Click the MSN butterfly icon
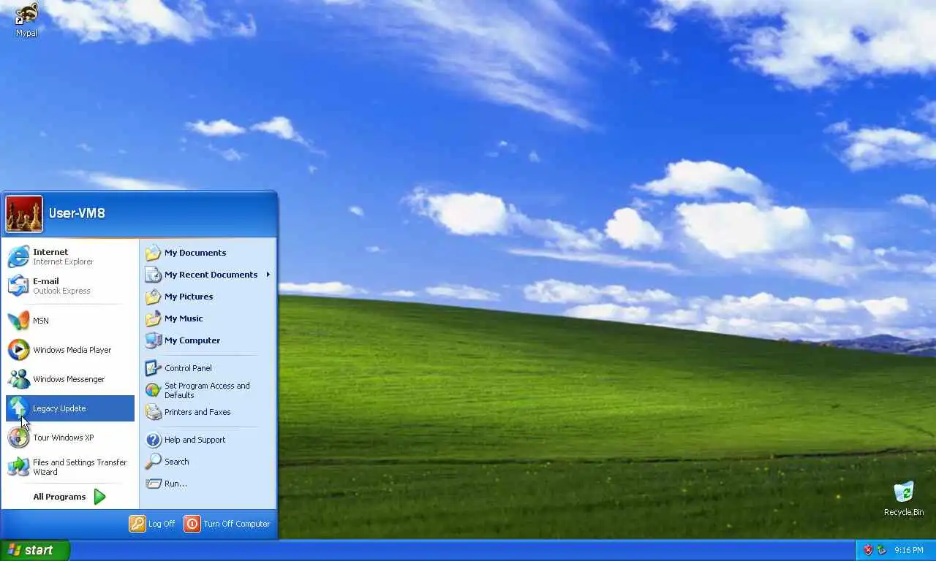The image size is (936, 561). pos(18,321)
